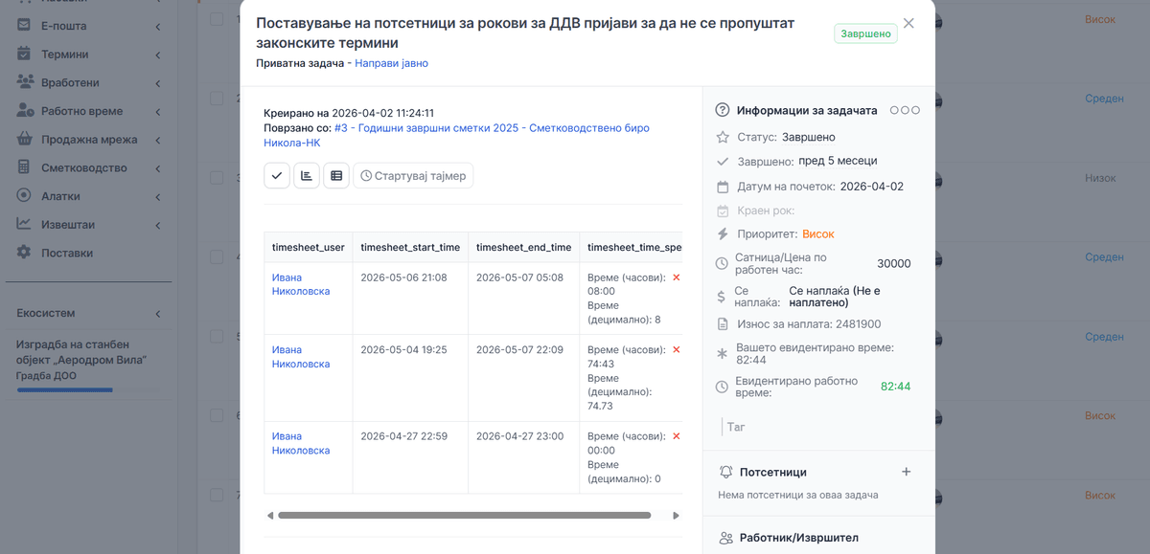Collapse the Екосистем section chevron
This screenshot has height=554, width=1150.
pos(157,313)
